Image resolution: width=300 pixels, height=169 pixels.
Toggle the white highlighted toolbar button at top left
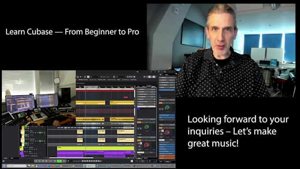pos(88,77)
